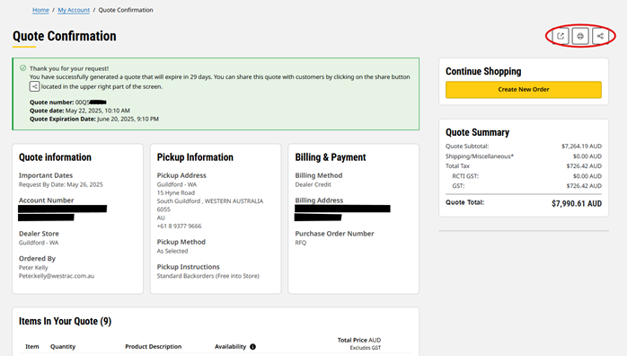The height and width of the screenshot is (356, 627).
Task: Click the share icon inside the green message
Action: click(34, 86)
